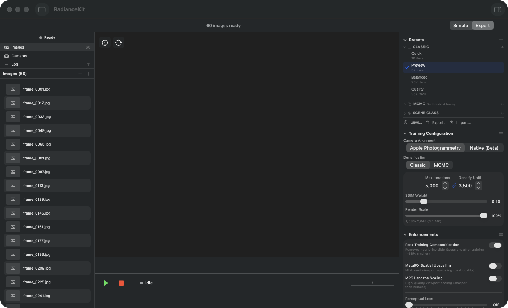The image size is (508, 308).
Task: Click thumbnail icon of frame_0113.jpg
Action: click(13, 186)
